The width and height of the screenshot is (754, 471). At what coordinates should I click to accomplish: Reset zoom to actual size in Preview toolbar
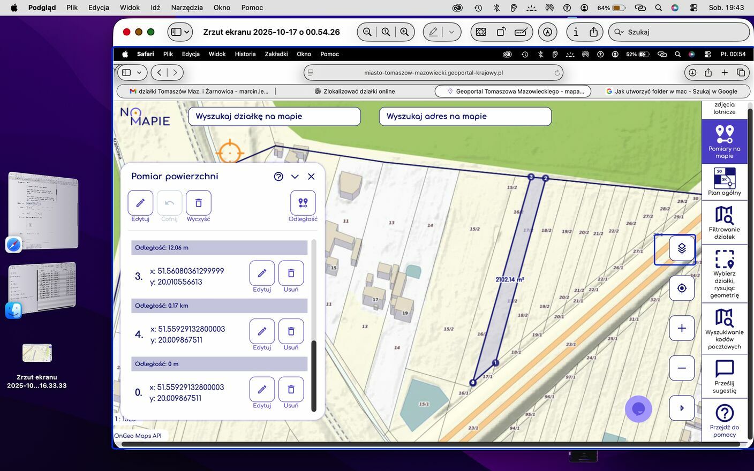[386, 32]
